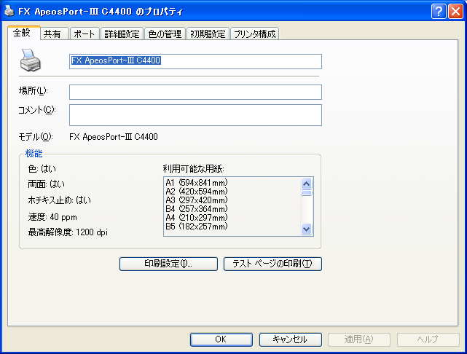Open 印刷設定(I)... button

pos(168,264)
